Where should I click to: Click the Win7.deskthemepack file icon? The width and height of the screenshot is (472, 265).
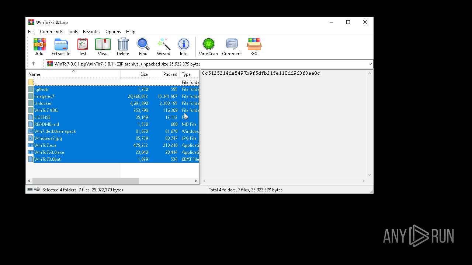pyautogui.click(x=31, y=131)
